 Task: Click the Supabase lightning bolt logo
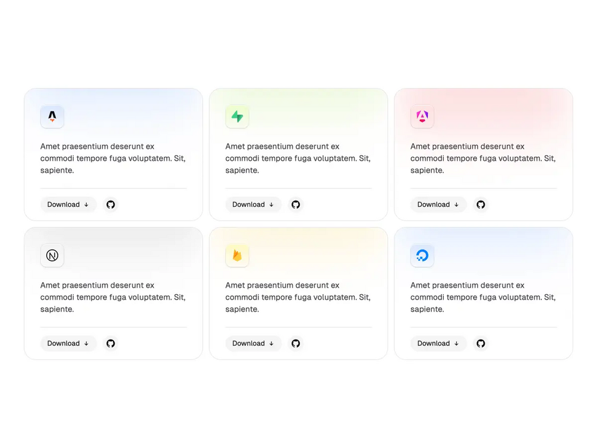click(237, 116)
